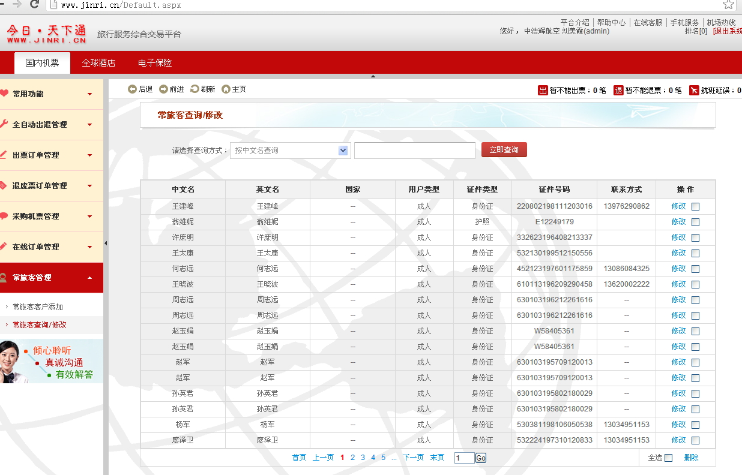Tick the checkbox for 廖泽卫 row
742x475 pixels.
(695, 440)
